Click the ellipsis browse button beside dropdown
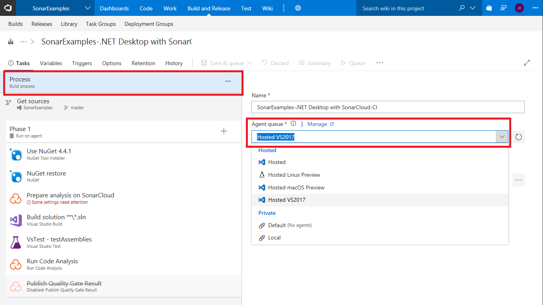Viewport: 543px width, 305px height. point(519,180)
